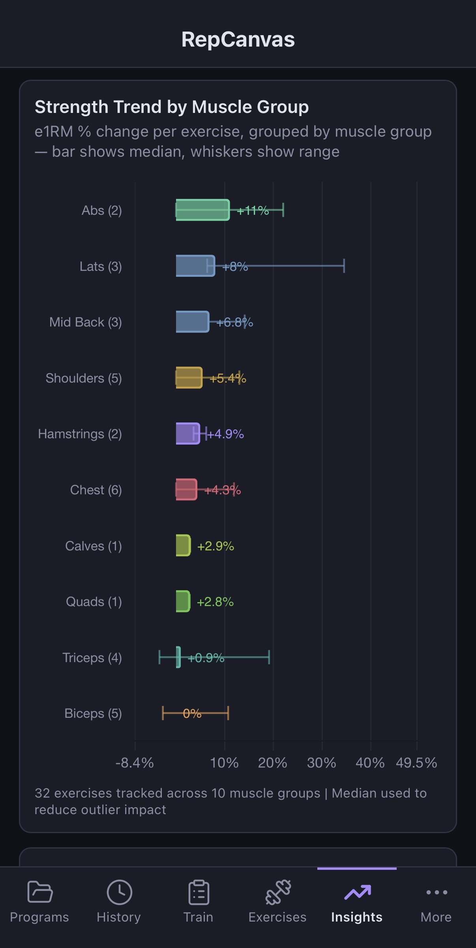Screen dimensions: 476x948
Task: Open the More ellipsis icon
Action: [436, 892]
